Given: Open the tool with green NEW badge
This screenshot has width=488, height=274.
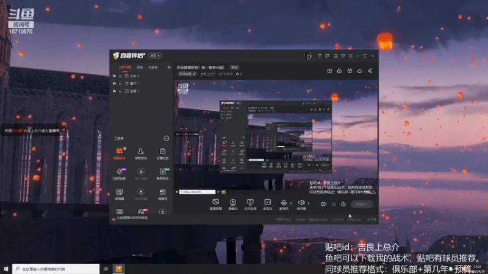Looking at the screenshot, I should (162, 174).
